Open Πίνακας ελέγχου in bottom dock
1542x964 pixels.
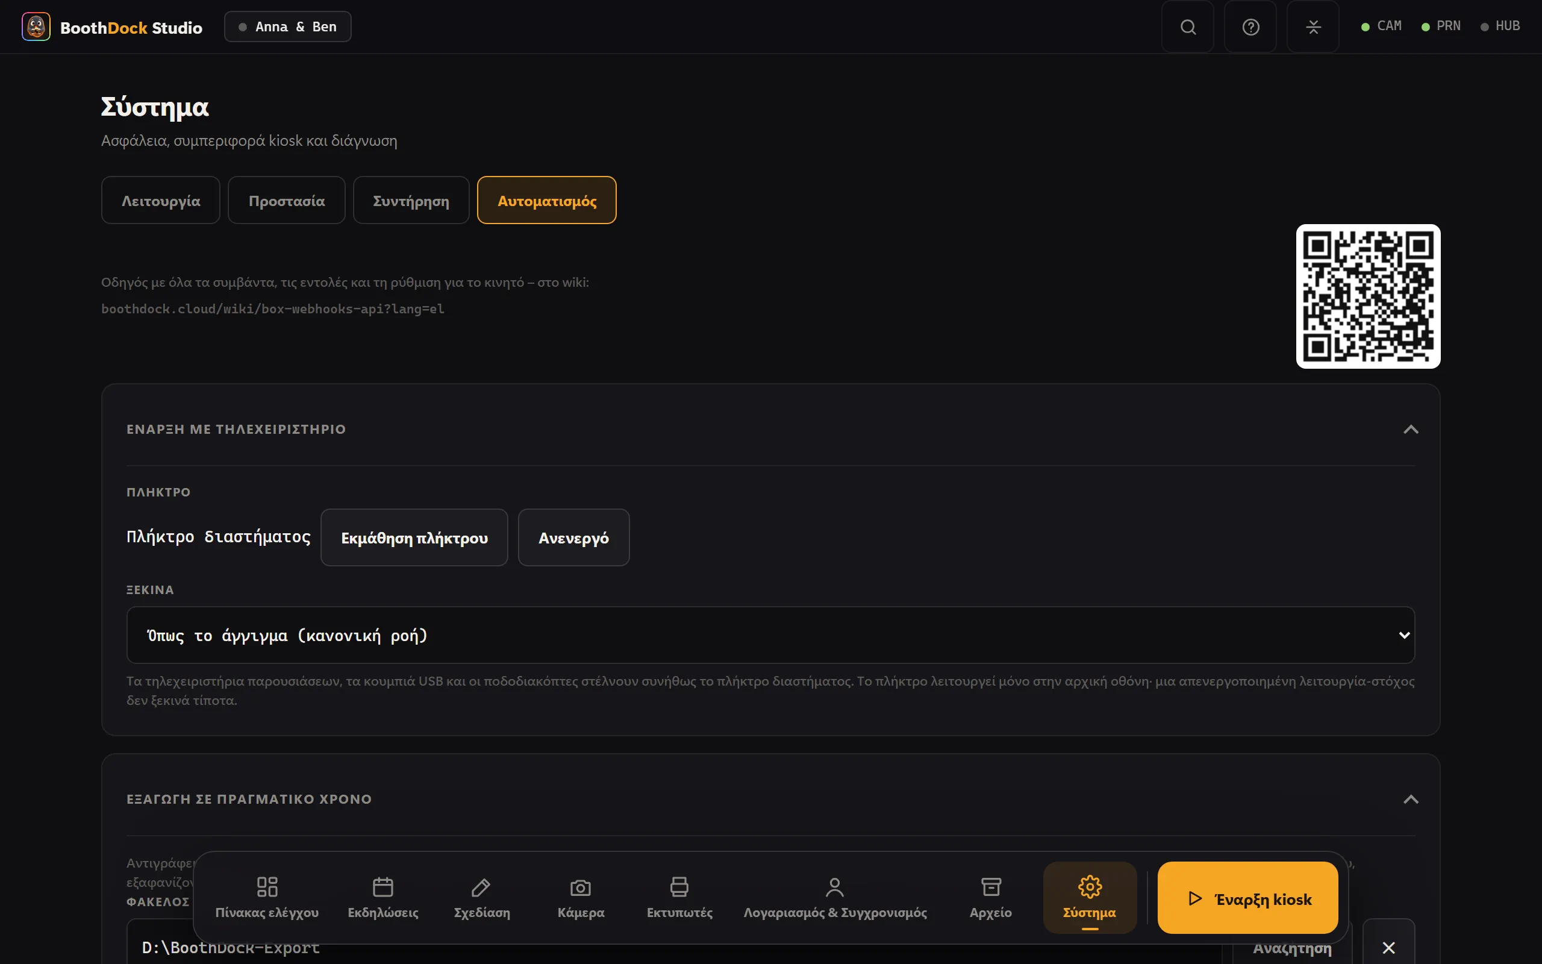[x=267, y=897]
